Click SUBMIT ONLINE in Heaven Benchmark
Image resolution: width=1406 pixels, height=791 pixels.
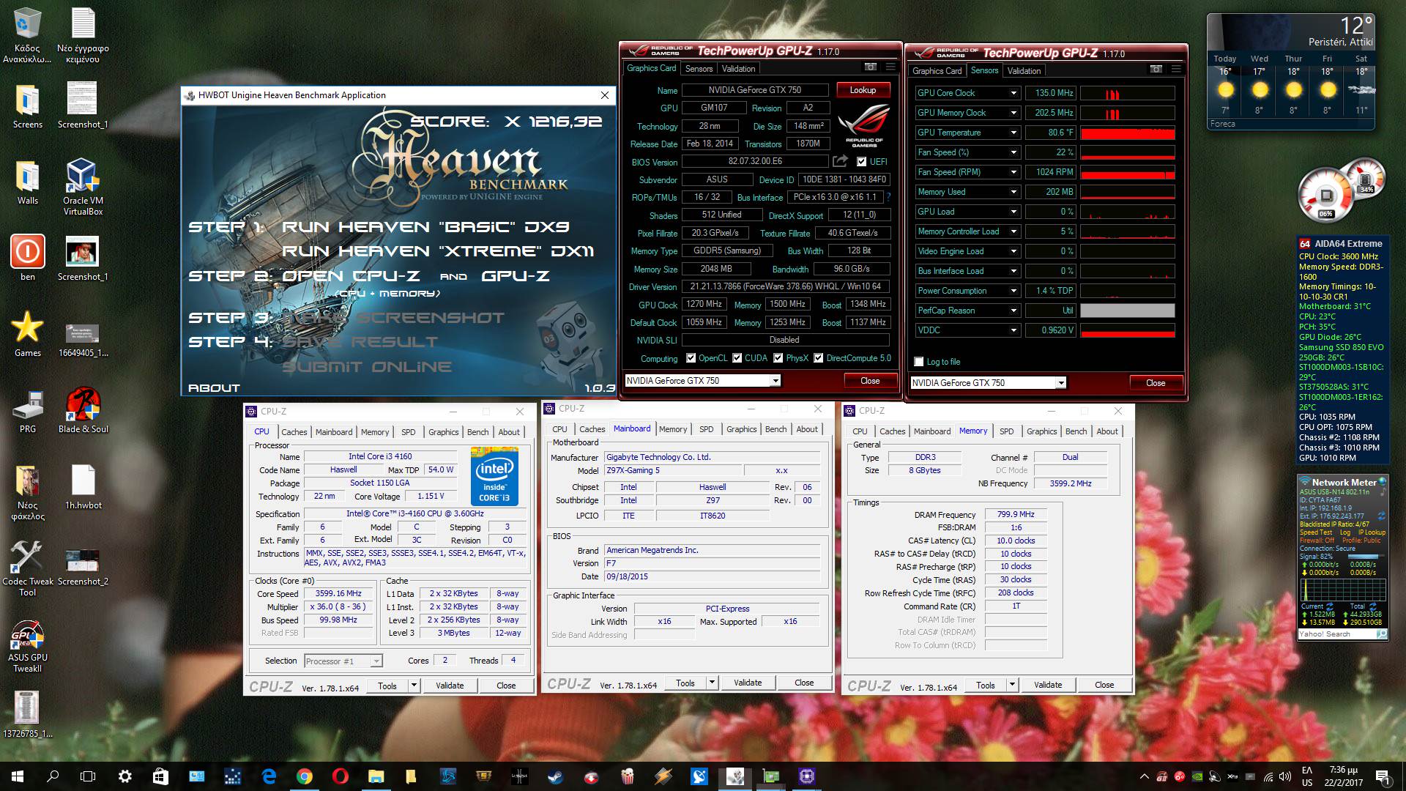point(367,367)
